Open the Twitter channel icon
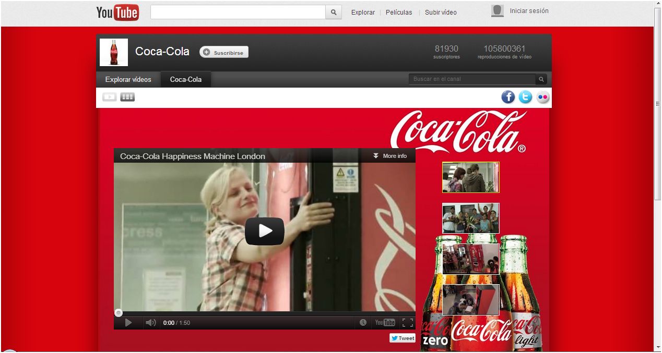The image size is (662, 353). tap(525, 97)
